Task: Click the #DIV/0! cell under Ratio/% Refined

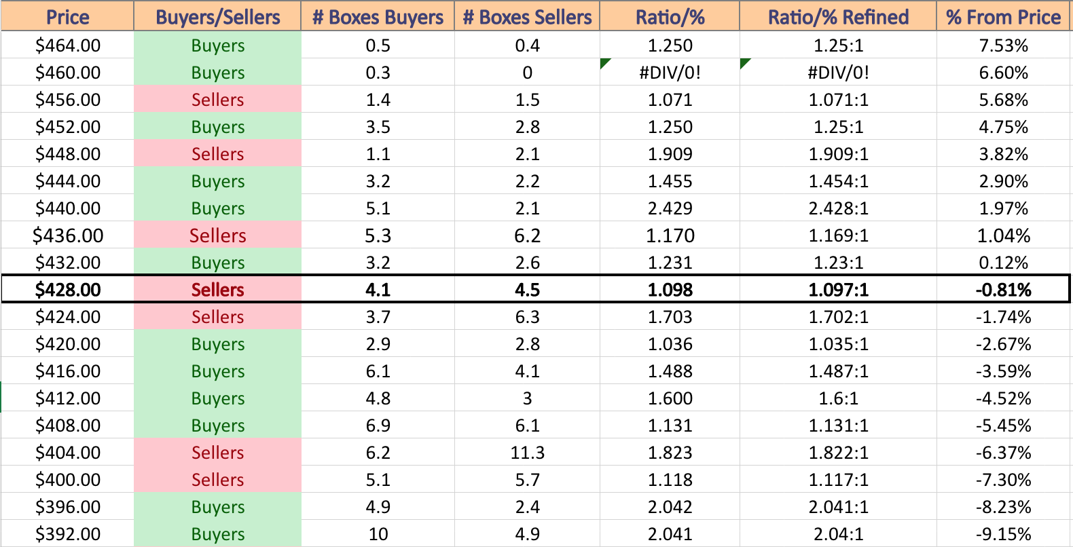Action: 838,73
